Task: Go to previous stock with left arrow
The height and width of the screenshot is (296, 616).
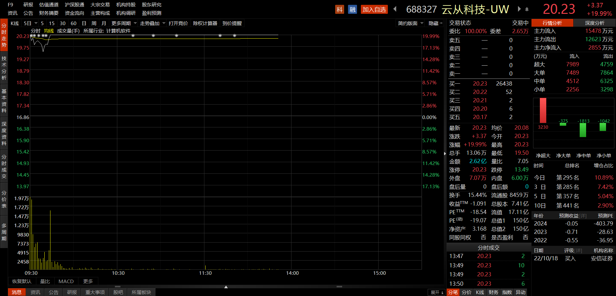Action: coord(395,9)
